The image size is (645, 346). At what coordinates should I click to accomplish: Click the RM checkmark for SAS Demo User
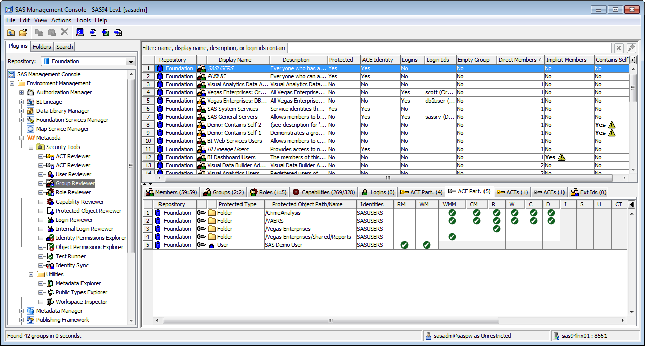point(404,245)
